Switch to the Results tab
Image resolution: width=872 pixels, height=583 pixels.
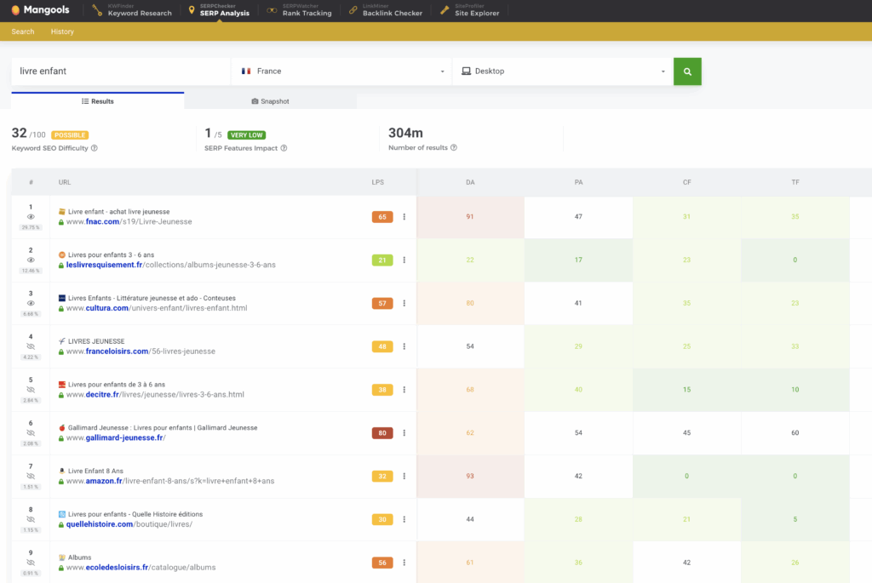tap(98, 101)
